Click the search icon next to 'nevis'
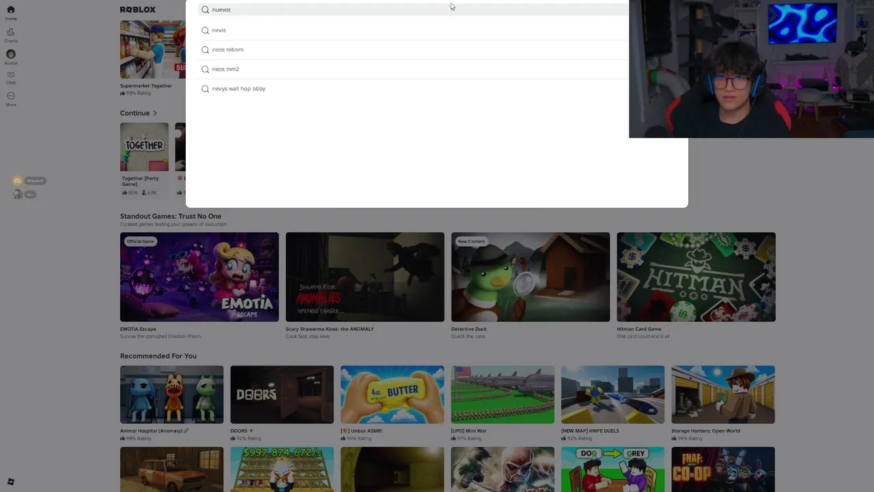The width and height of the screenshot is (874, 492). pos(205,30)
